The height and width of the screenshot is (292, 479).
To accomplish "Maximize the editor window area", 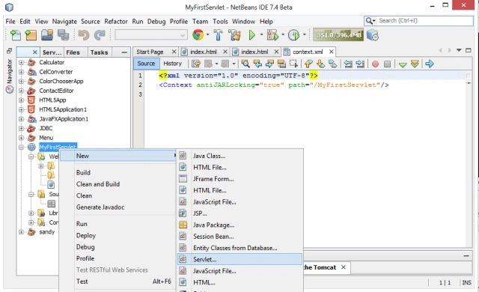I will coord(469,50).
